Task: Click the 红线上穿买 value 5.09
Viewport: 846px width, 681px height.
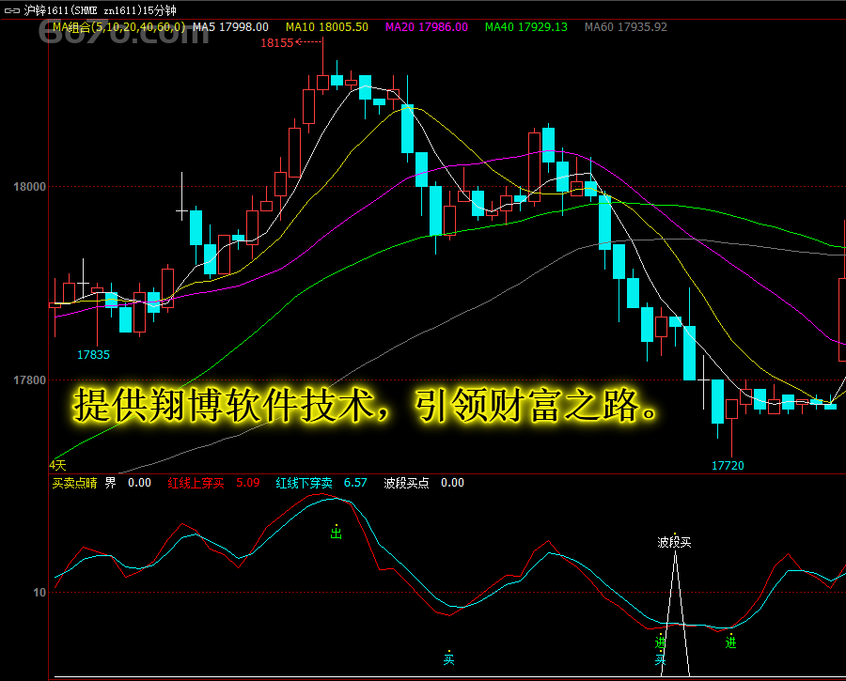Action: pyautogui.click(x=247, y=483)
